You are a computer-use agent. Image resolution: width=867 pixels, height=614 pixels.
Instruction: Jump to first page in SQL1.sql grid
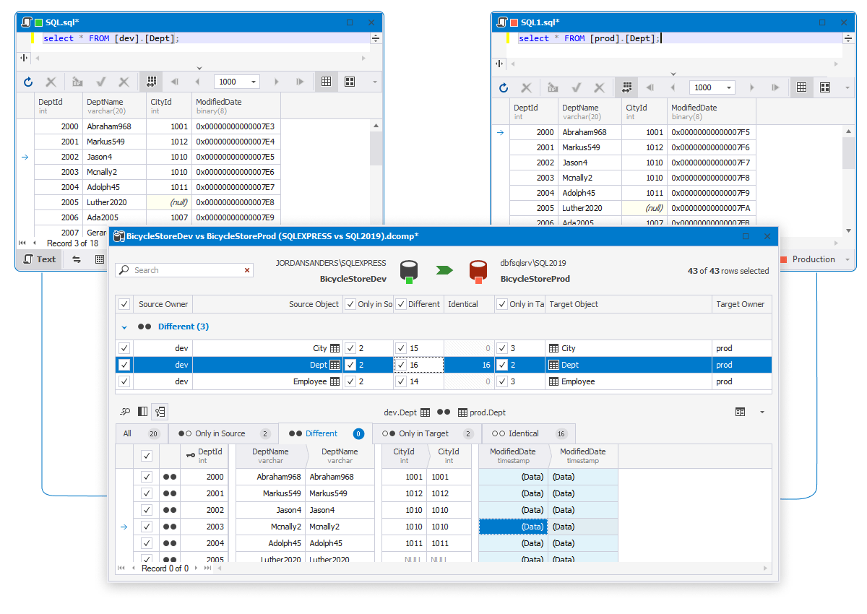click(650, 88)
